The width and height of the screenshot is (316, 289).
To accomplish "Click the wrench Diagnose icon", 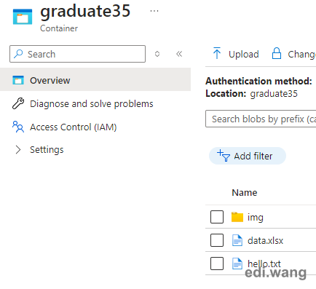I will [18, 103].
